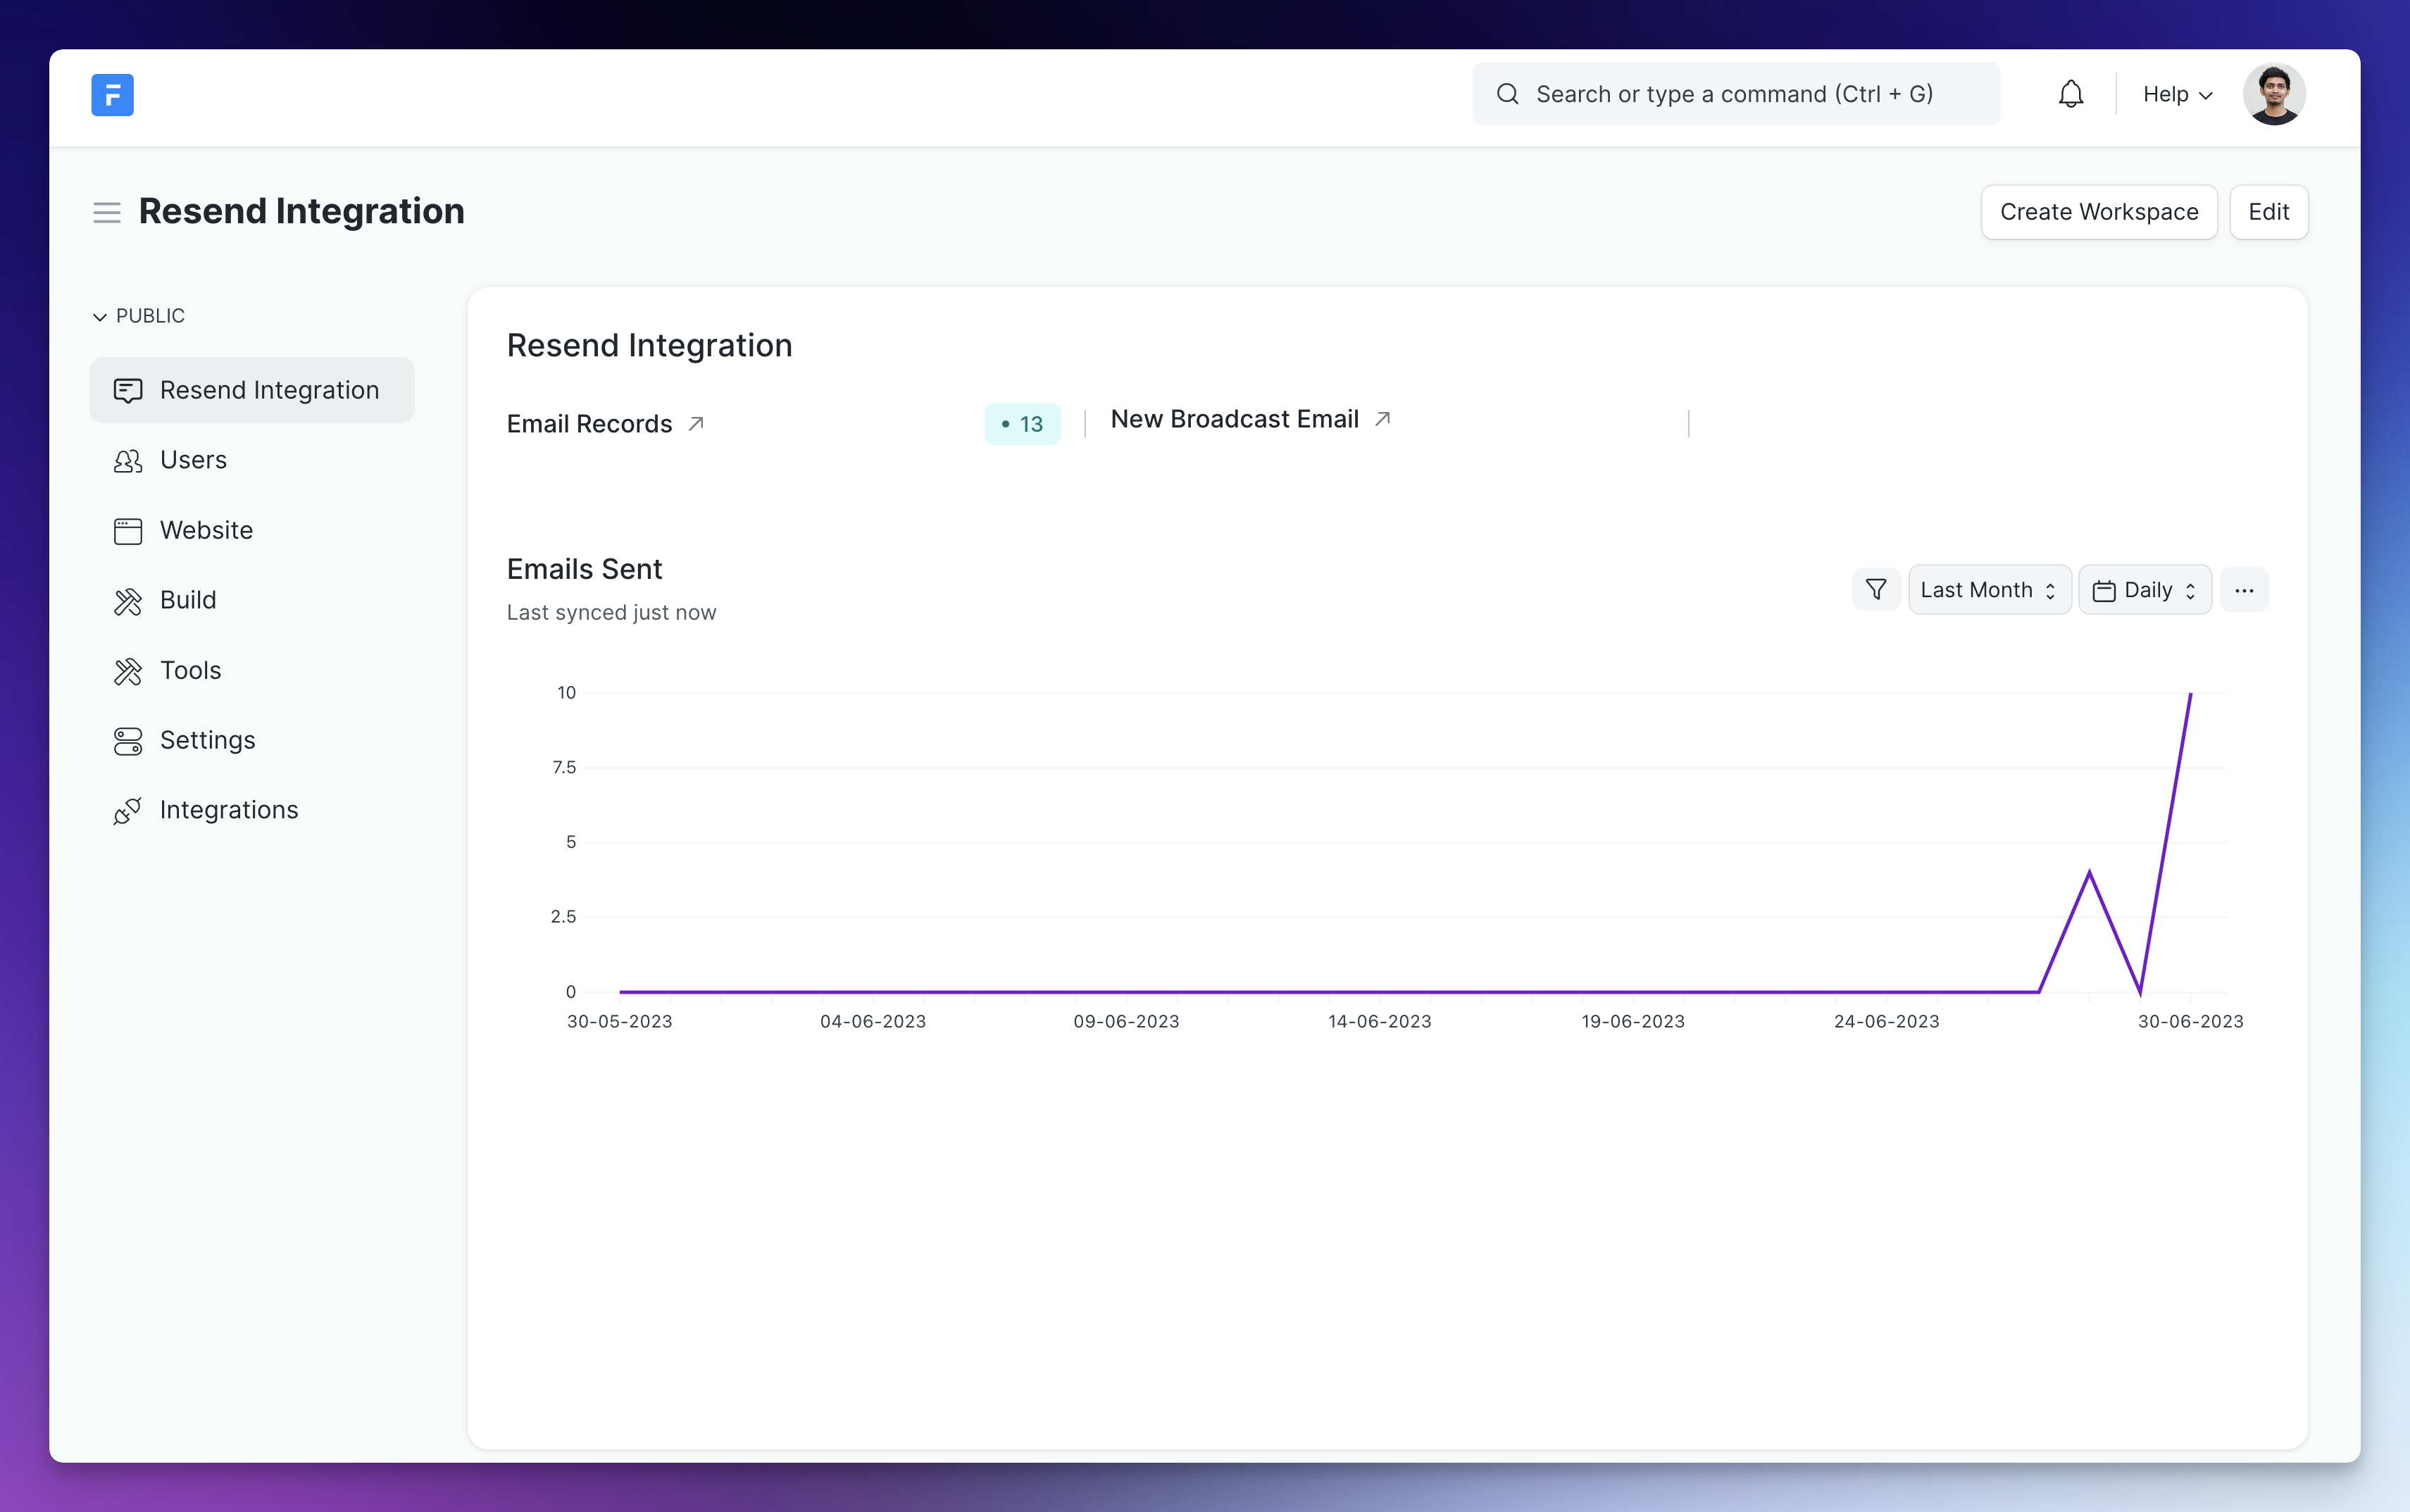Click the Build wrench icon in the sidebar
The height and width of the screenshot is (1512, 2410).
click(x=128, y=600)
